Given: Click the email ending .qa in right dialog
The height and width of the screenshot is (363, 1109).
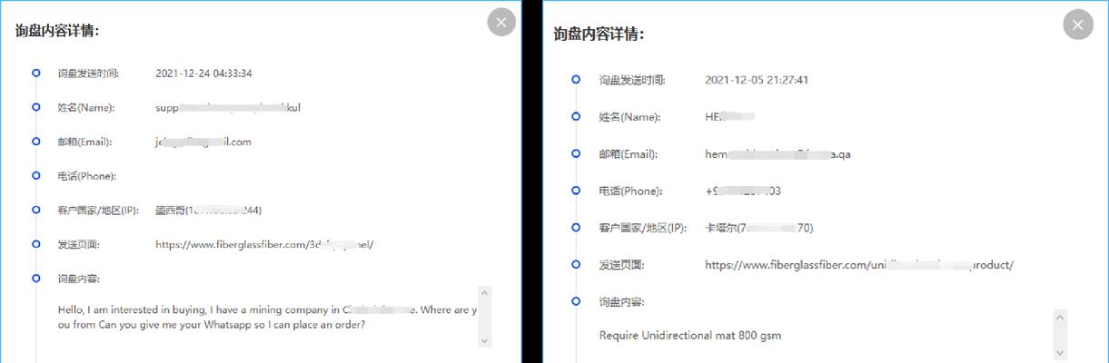Looking at the screenshot, I should coord(777,154).
